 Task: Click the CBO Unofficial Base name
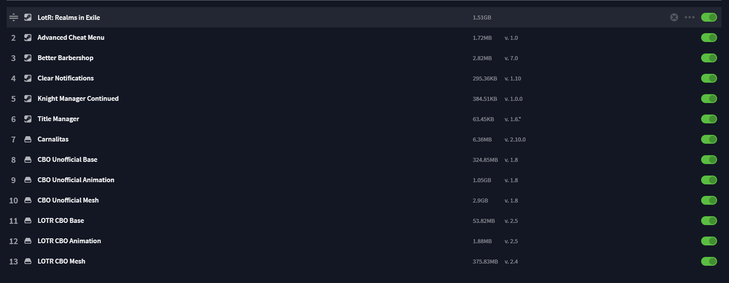pyautogui.click(x=67, y=160)
